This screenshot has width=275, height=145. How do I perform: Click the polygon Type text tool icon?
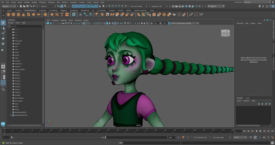[x=62, y=14]
